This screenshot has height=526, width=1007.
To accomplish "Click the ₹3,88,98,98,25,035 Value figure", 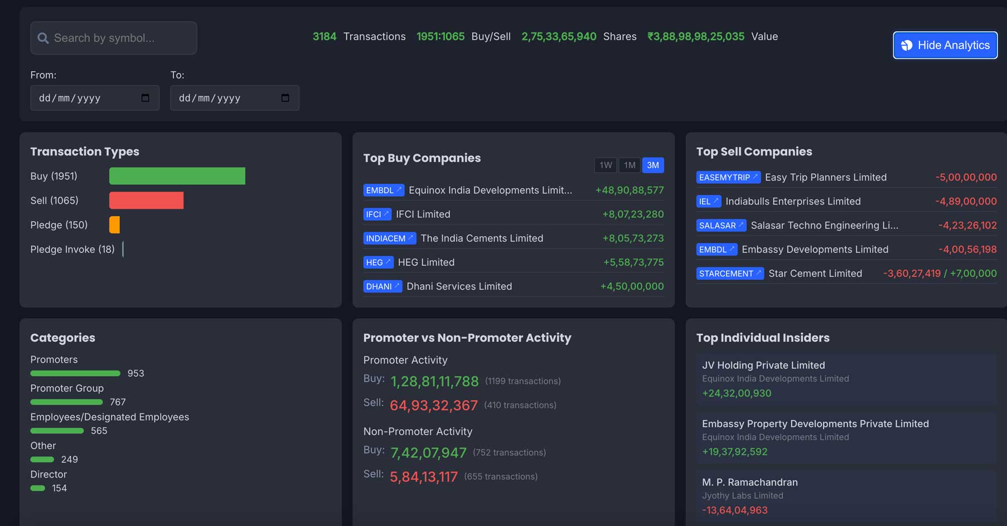I will (696, 36).
